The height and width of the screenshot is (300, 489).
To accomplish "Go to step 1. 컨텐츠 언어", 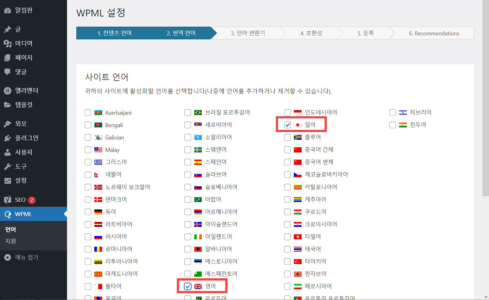I will pos(114,33).
